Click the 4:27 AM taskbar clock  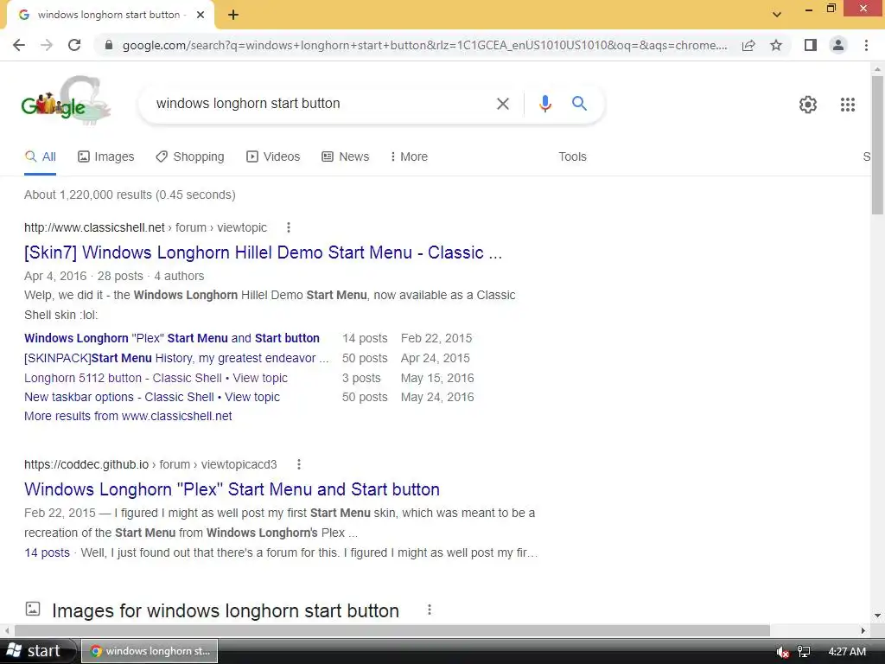847,652
